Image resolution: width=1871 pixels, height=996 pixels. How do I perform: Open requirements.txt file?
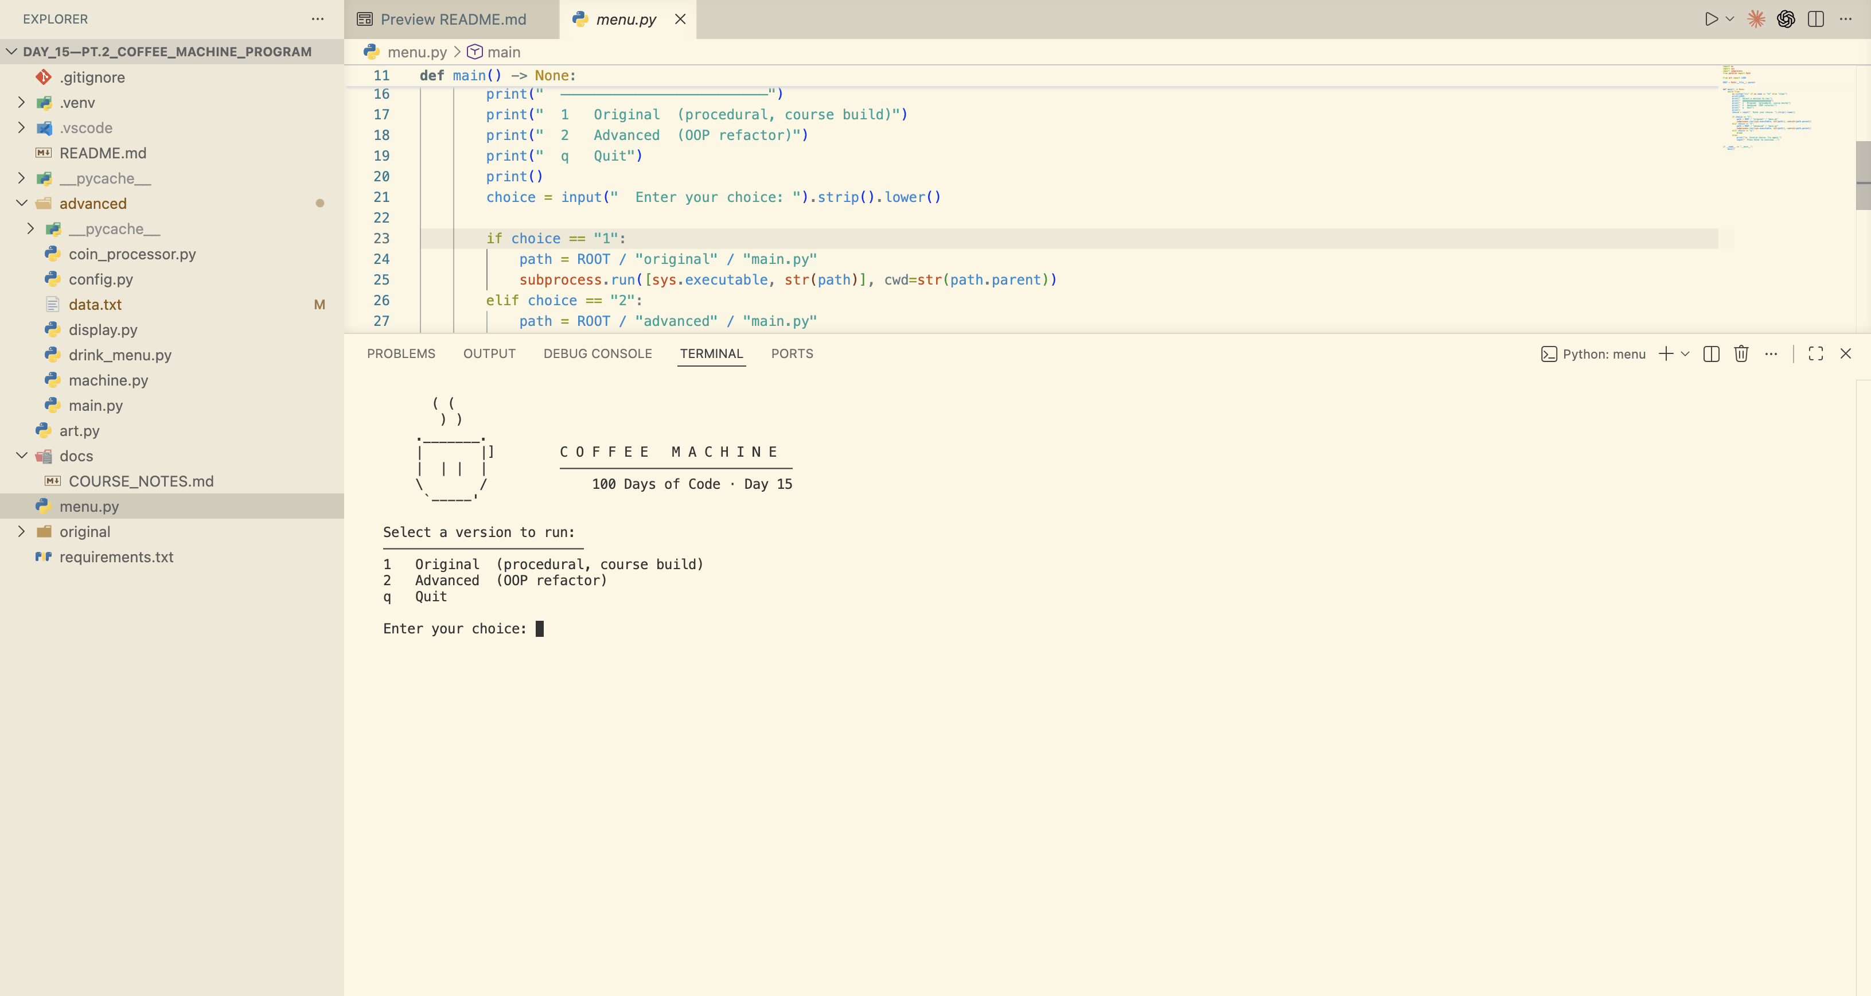click(171, 557)
